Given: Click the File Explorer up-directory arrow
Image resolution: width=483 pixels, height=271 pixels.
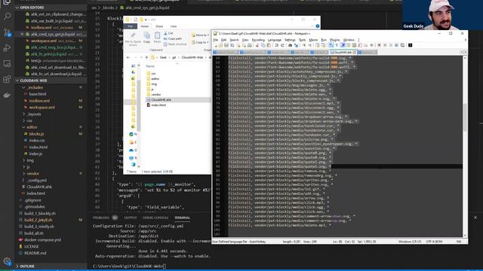Looking at the screenshot, I should pyautogui.click(x=146, y=57).
